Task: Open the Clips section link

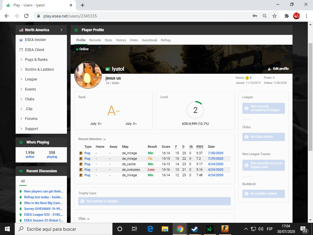Action: pyautogui.click(x=84, y=218)
